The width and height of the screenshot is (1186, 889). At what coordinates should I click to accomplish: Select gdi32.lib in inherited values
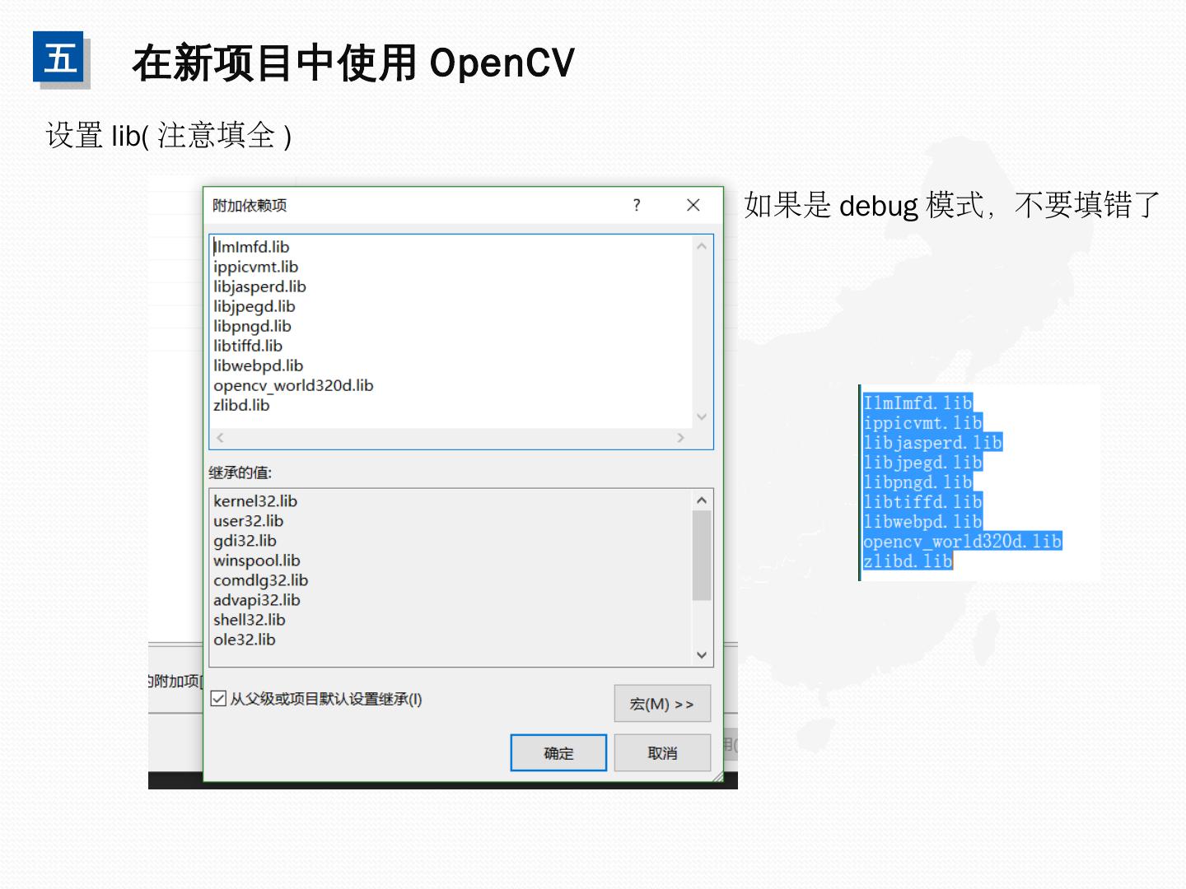point(245,541)
